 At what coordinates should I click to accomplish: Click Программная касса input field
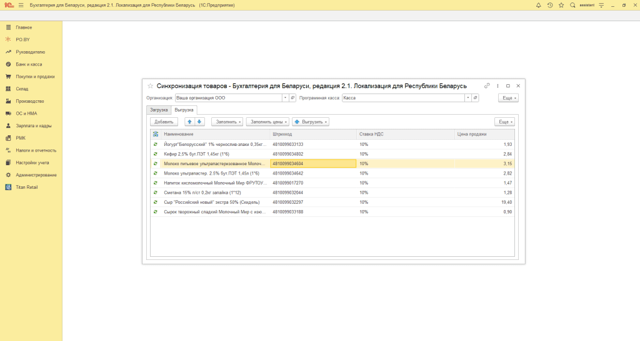coord(403,98)
